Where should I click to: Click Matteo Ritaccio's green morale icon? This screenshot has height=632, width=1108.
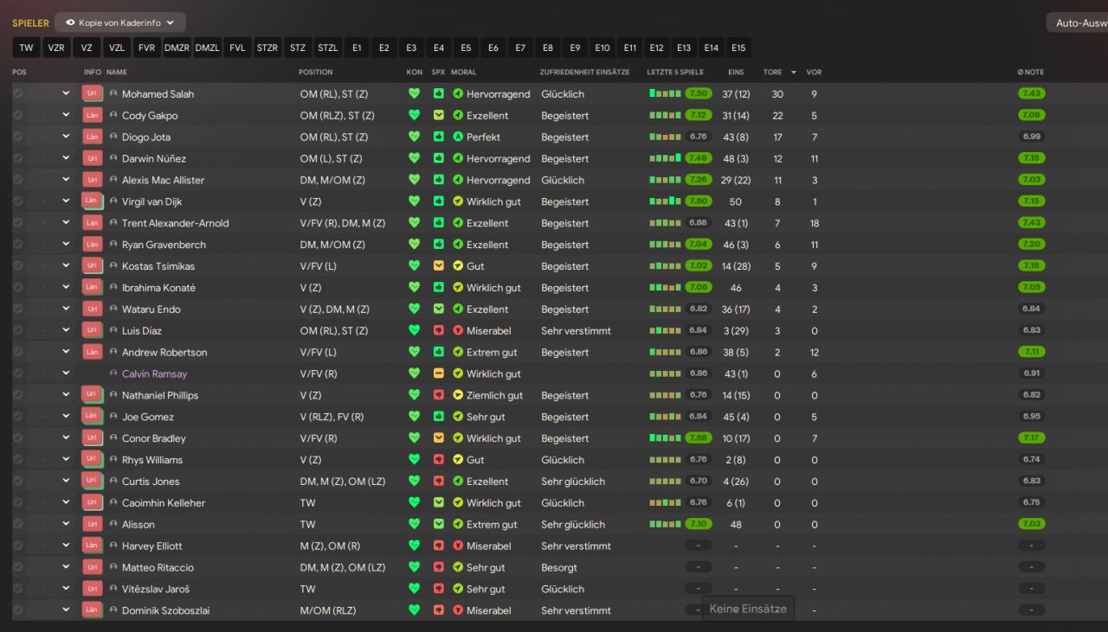[x=458, y=567]
